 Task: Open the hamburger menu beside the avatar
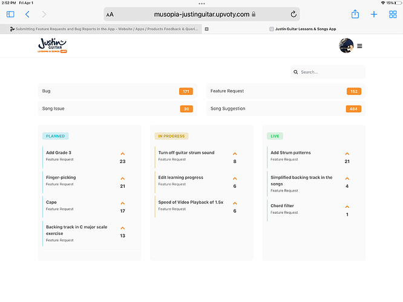(x=360, y=46)
